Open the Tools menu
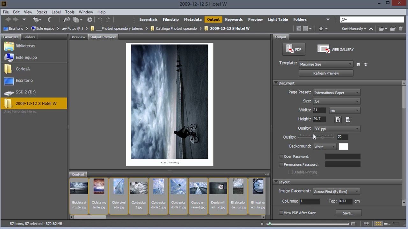Viewport: 408px width, 229px height. (x=70, y=12)
